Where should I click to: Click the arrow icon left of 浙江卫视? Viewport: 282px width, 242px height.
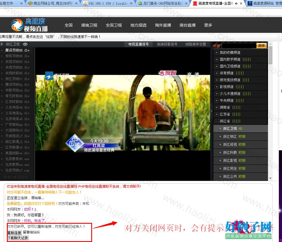click(x=2, y=44)
